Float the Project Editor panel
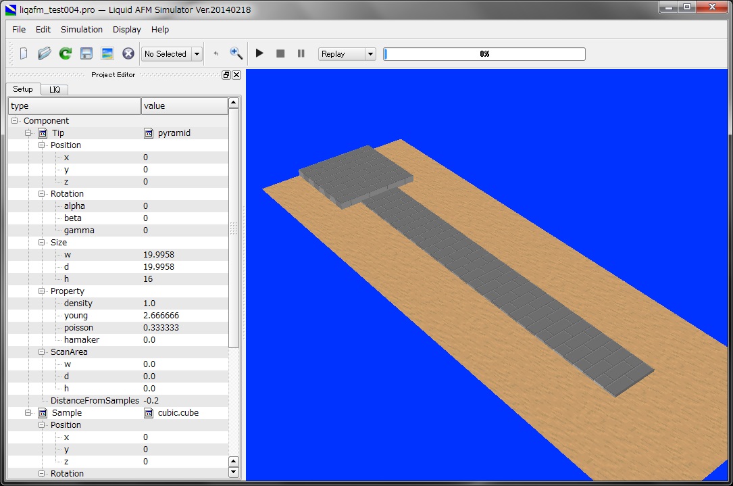Viewport: 733px width, 486px height. [226, 75]
